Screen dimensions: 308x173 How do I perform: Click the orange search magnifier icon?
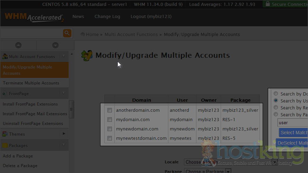(x=67, y=33)
